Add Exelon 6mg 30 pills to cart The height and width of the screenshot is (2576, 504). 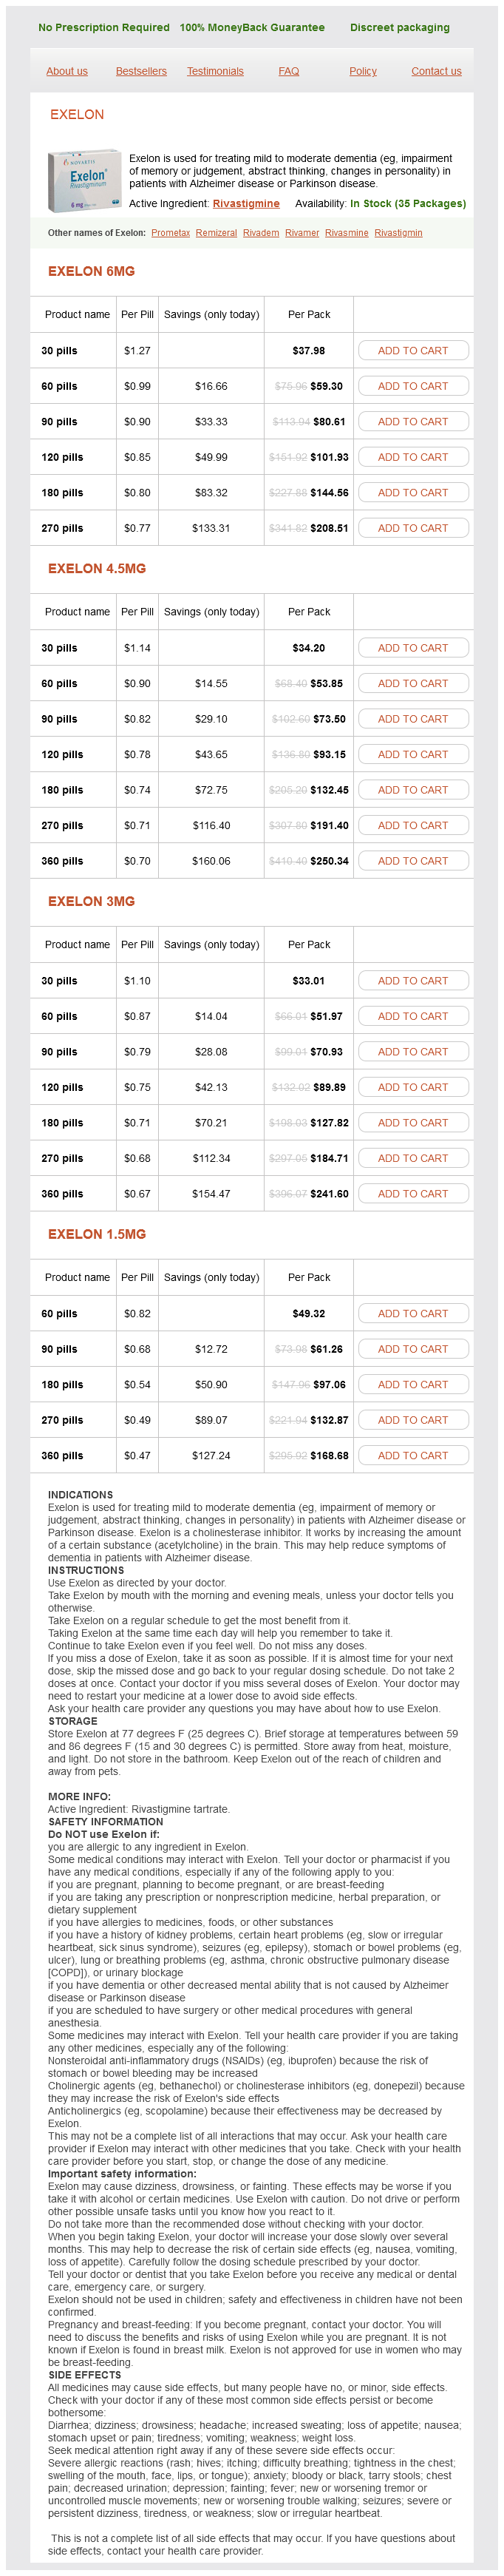413,351
